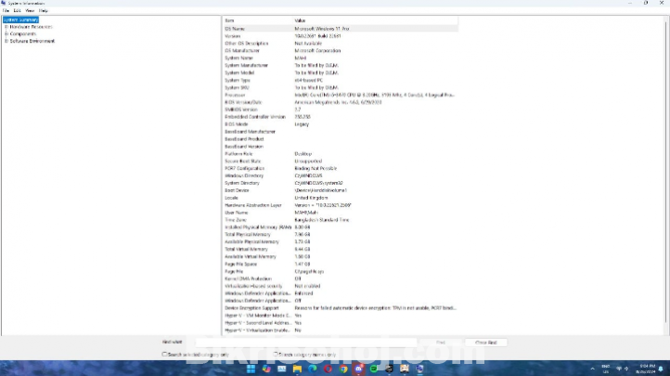670x376 pixels.
Task: Select the Hardware Abstraction Layer row
Action: 341,205
